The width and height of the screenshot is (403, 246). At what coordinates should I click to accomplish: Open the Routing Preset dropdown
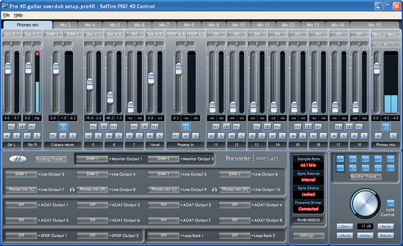coord(51,159)
